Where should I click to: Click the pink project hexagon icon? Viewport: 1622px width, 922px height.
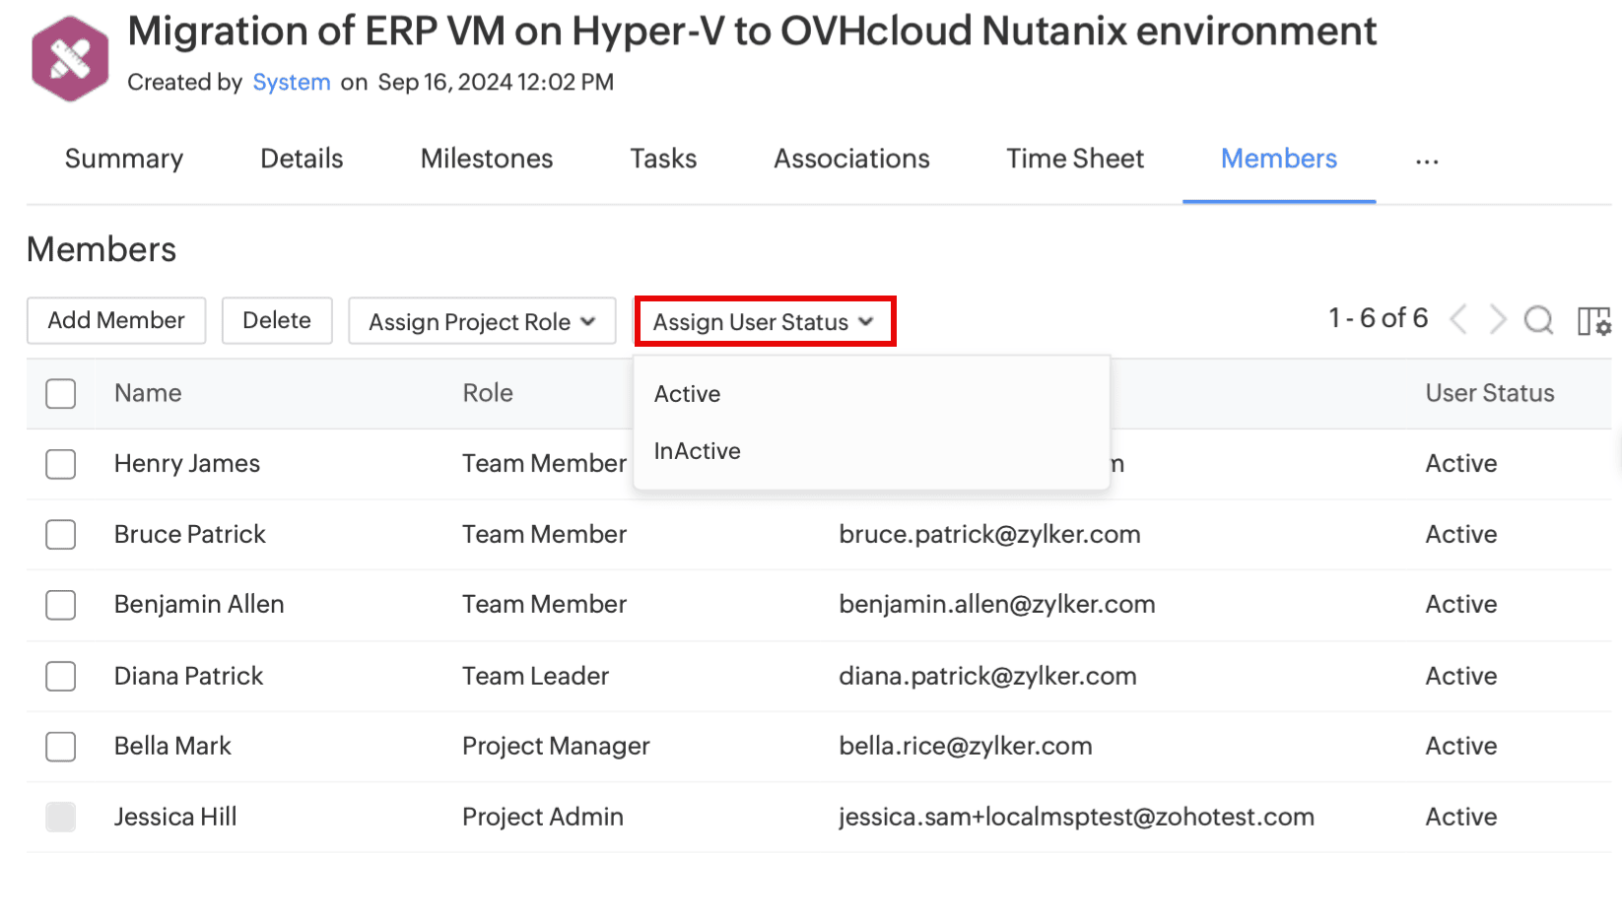point(70,59)
